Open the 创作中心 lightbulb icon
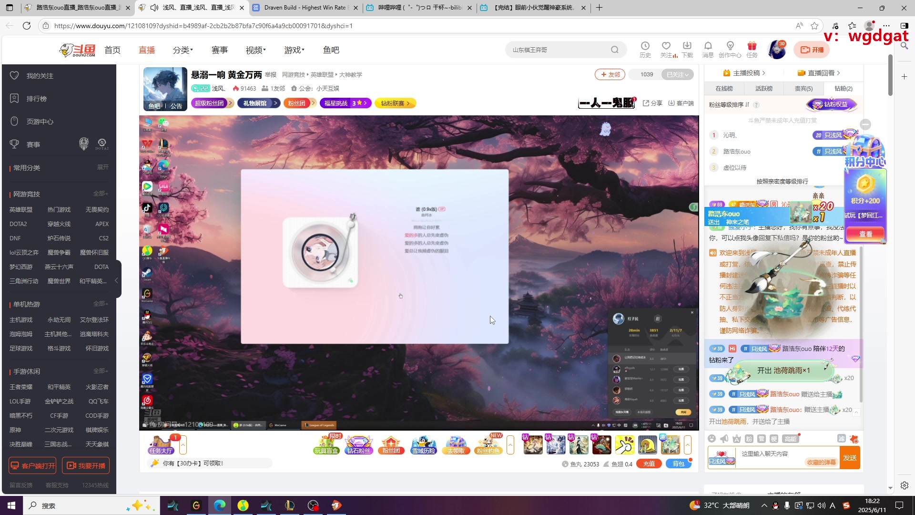This screenshot has width=915, height=515. (730, 50)
